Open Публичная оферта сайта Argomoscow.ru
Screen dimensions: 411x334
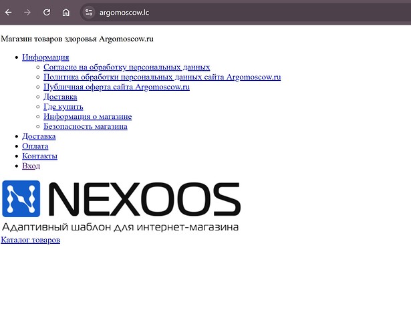click(116, 87)
